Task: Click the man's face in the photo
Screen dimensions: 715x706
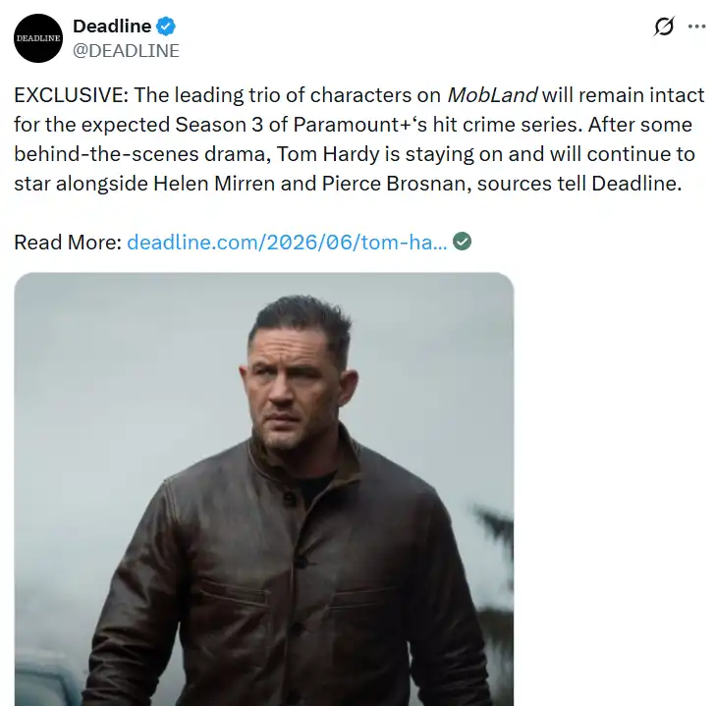Action: [292, 397]
